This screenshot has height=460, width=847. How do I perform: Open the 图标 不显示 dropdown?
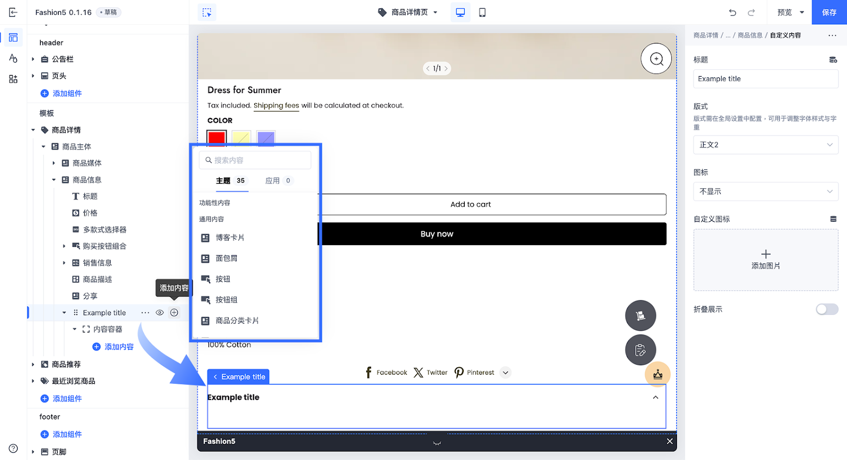coord(766,192)
